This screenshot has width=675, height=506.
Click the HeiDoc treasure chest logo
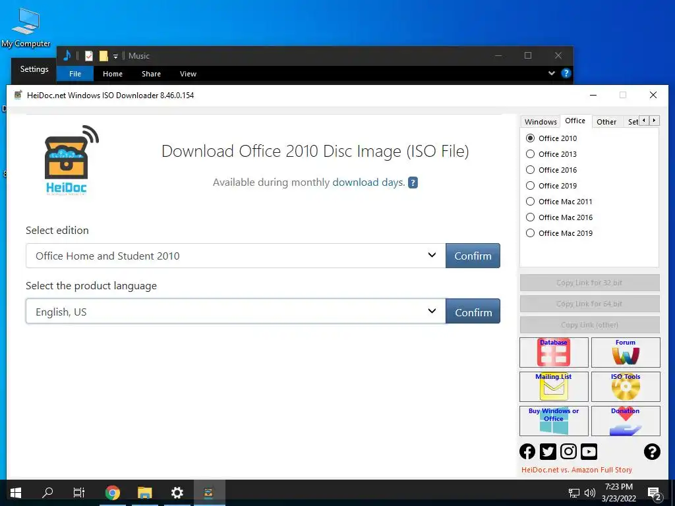(x=71, y=160)
